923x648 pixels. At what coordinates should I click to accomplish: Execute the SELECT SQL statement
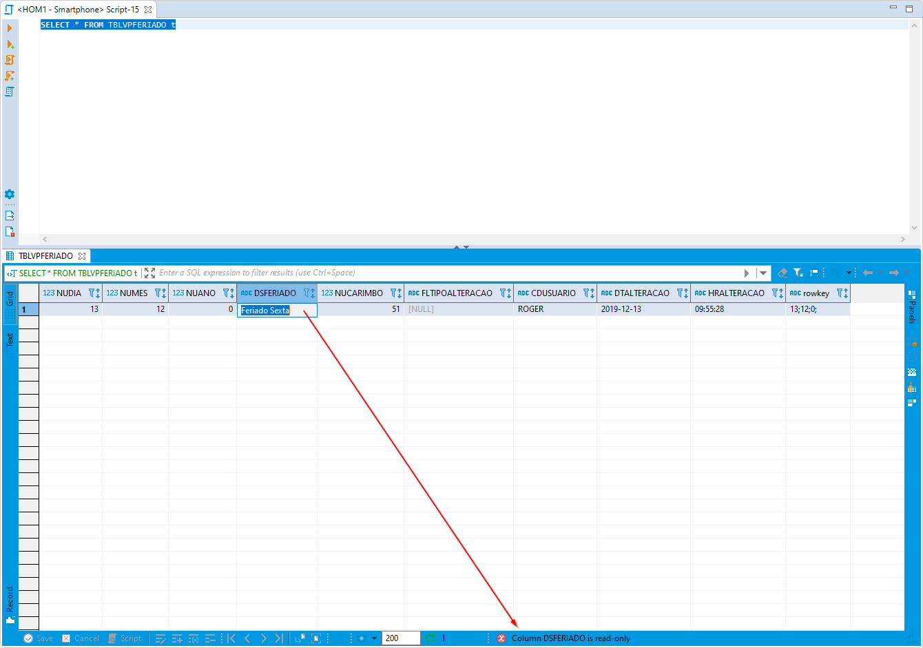[x=10, y=28]
